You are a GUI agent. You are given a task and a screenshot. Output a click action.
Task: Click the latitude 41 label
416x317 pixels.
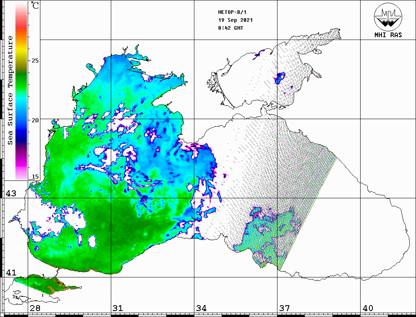click(11, 273)
